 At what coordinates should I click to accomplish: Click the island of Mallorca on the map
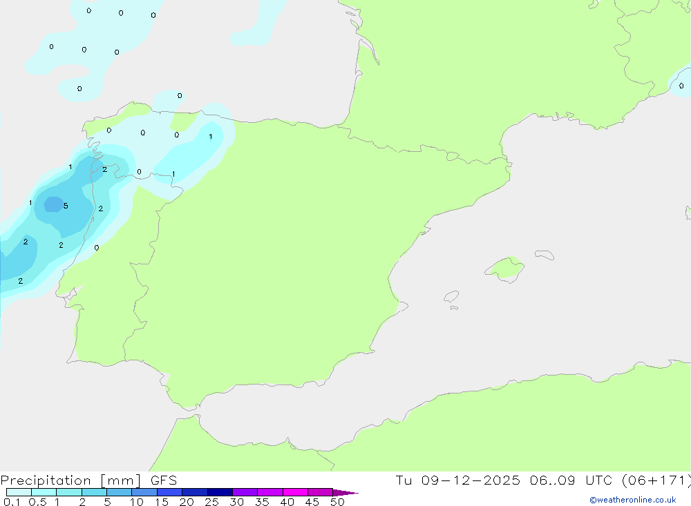coord(505,269)
